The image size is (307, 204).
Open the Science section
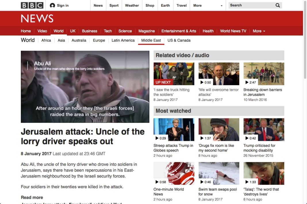pyautogui.click(x=125, y=31)
